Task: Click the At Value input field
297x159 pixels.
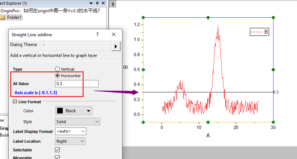Action: pyautogui.click(x=76, y=84)
